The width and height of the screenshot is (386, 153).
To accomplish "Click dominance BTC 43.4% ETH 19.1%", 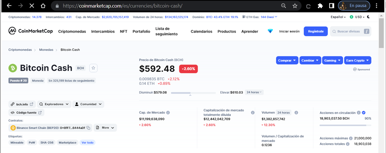I will tap(222, 17).
